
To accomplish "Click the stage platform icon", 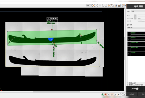I will click(x=115, y=94).
